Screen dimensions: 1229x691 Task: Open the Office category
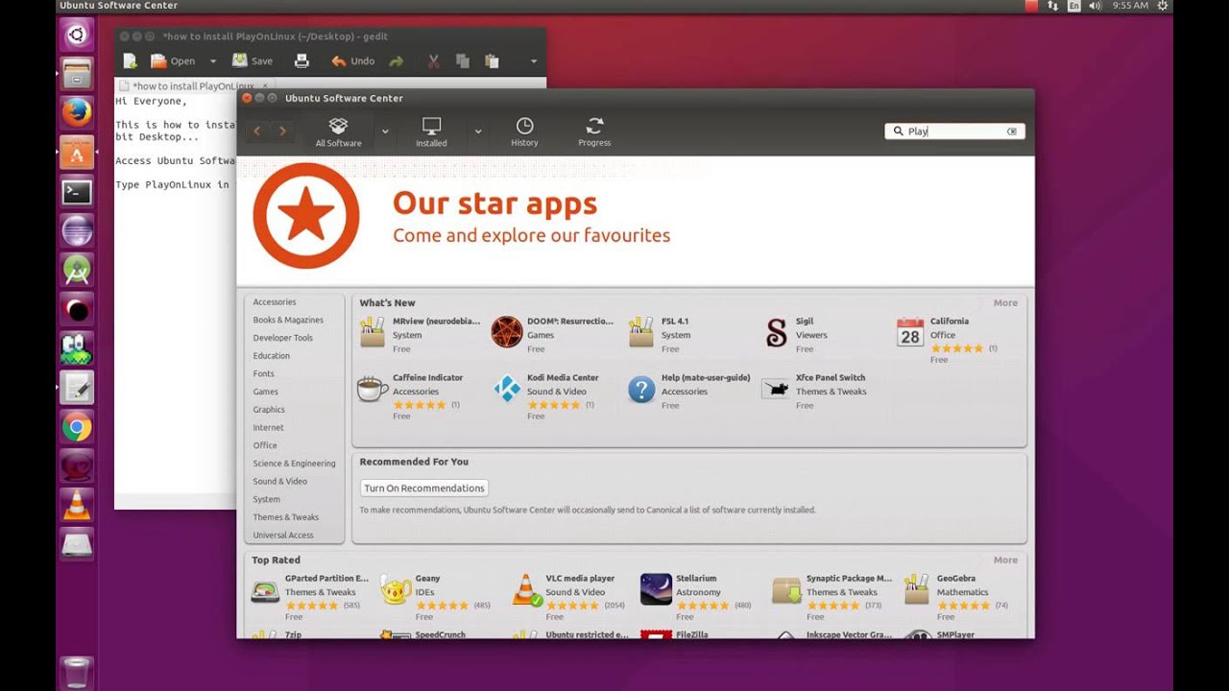pos(265,445)
